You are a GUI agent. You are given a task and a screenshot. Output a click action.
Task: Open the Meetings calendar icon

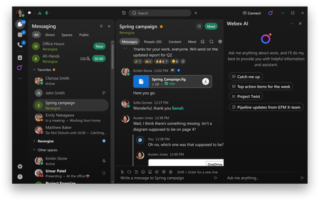[20, 35]
